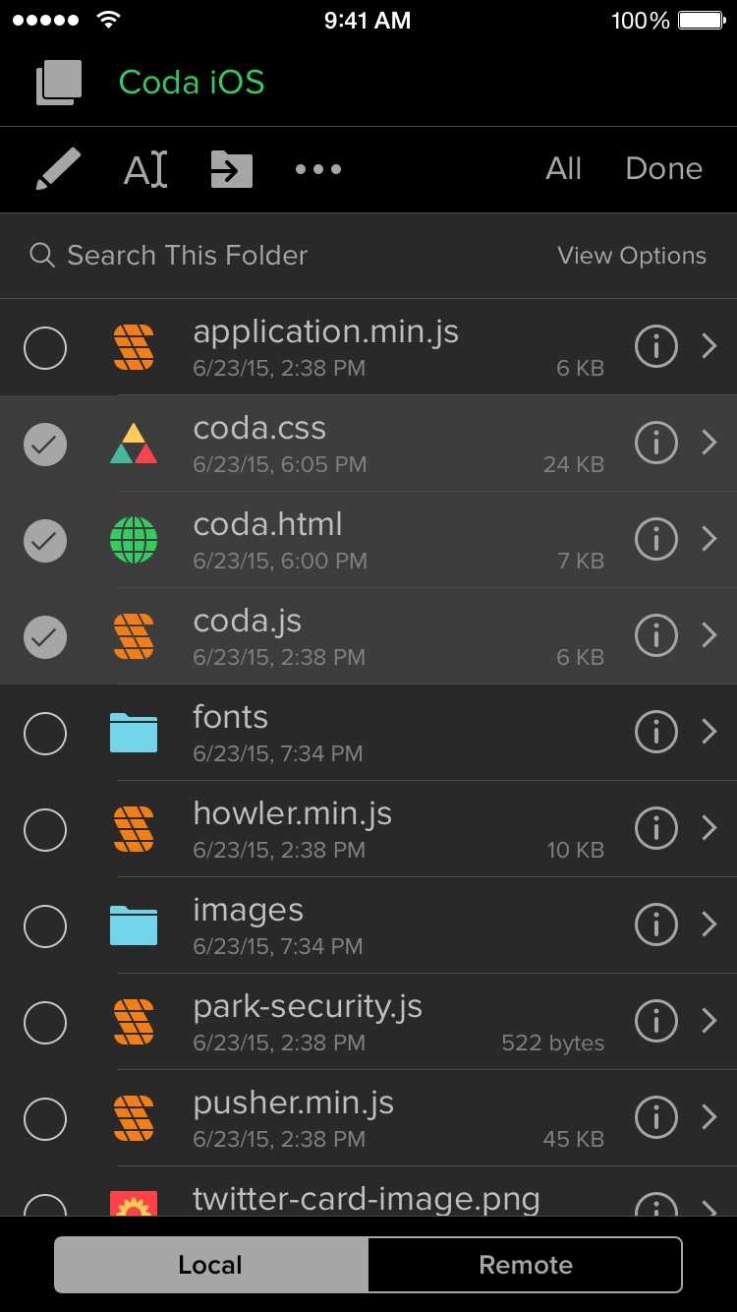Open View Options

pyautogui.click(x=632, y=256)
